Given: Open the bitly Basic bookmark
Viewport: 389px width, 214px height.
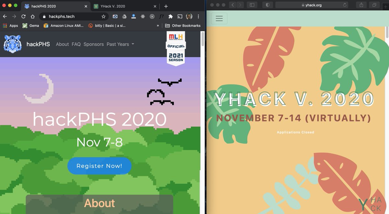Looking at the screenshot, I should tap(107, 26).
